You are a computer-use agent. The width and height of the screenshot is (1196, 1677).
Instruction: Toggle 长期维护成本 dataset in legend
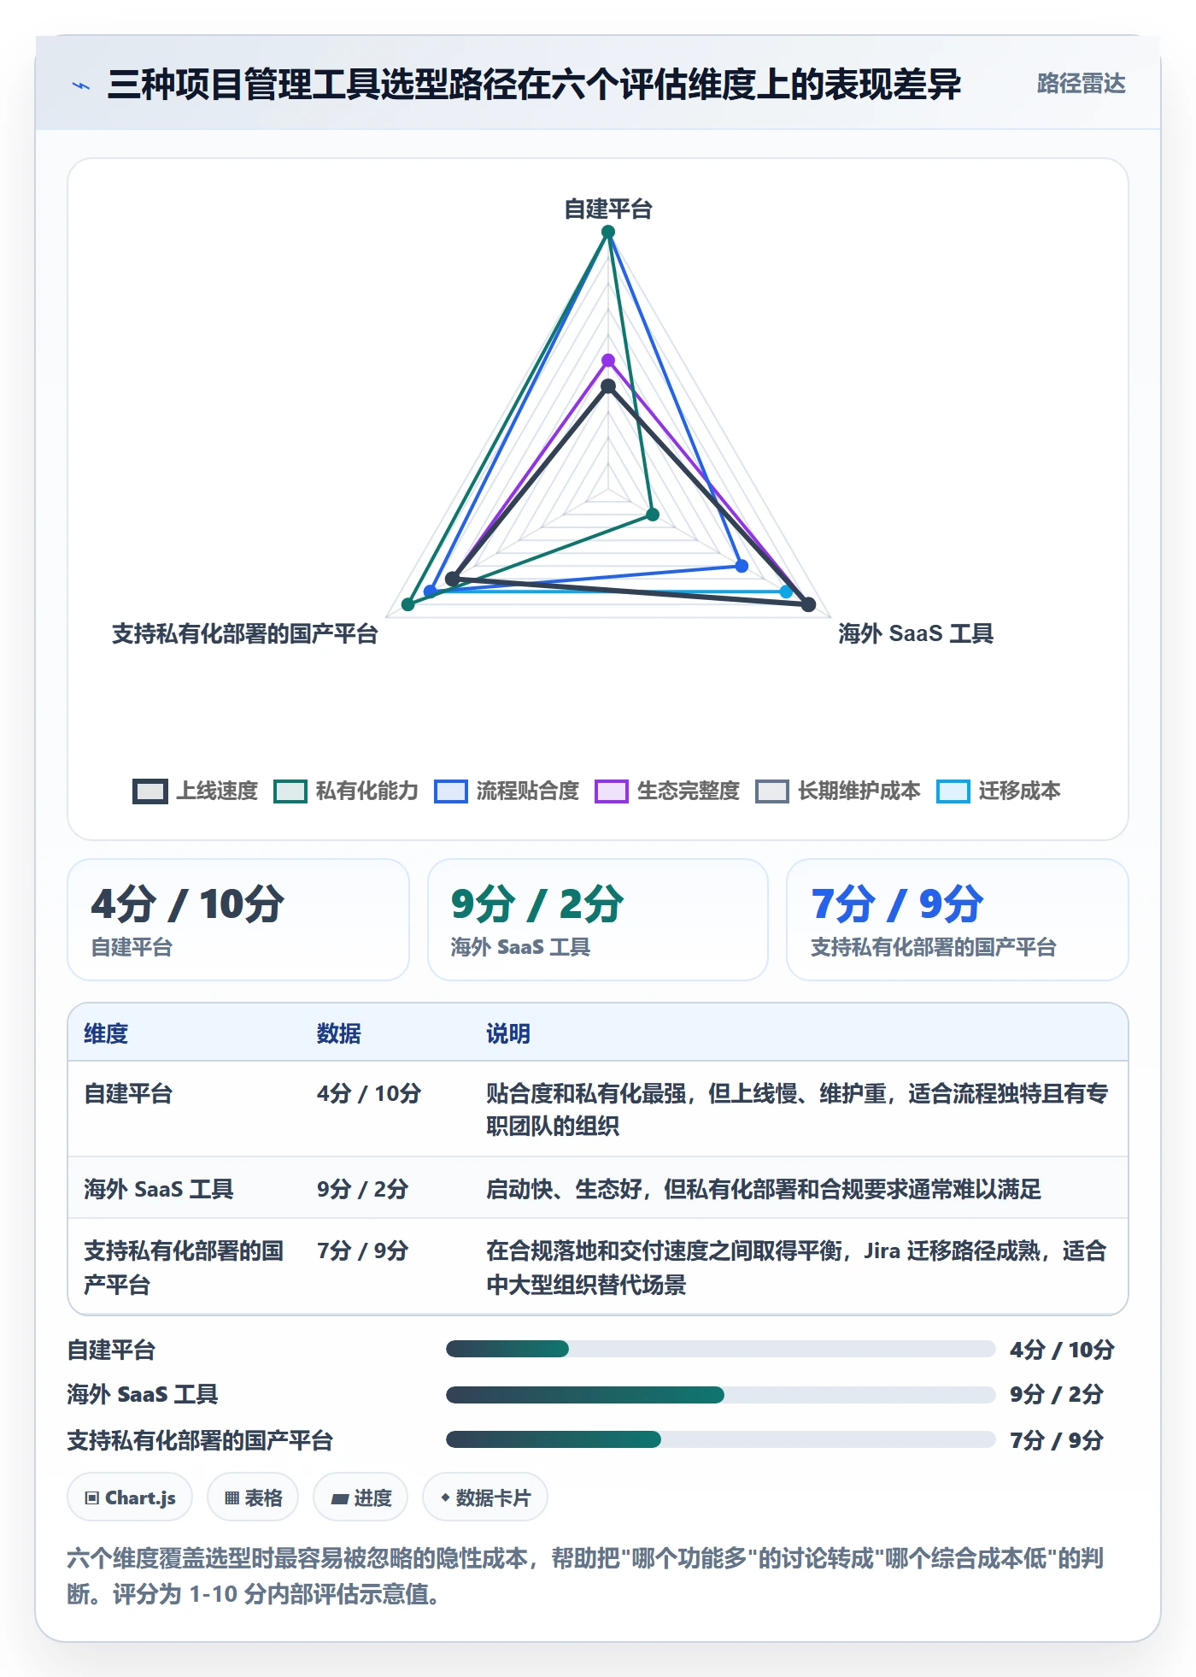(x=838, y=791)
